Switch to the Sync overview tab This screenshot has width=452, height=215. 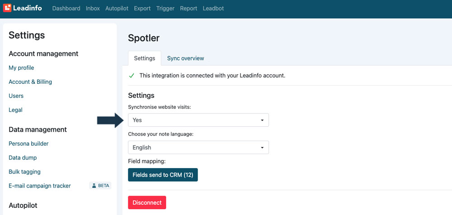click(x=186, y=58)
